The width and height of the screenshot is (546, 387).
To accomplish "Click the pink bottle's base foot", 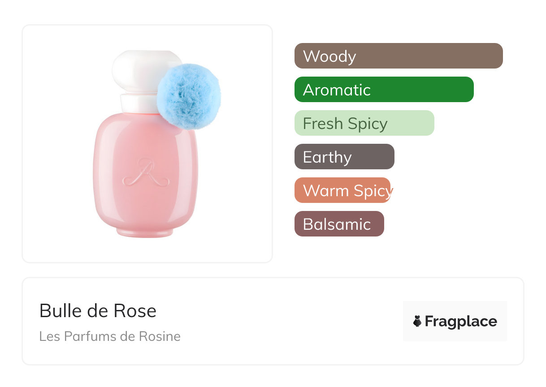I will tap(145, 232).
